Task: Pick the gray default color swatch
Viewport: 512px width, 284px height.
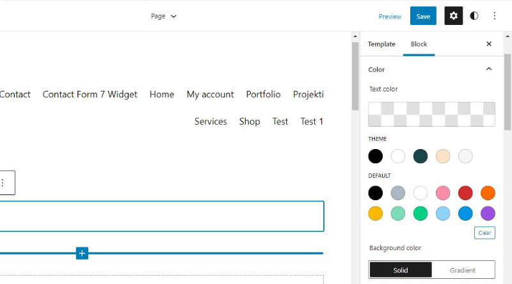Action: click(x=397, y=193)
